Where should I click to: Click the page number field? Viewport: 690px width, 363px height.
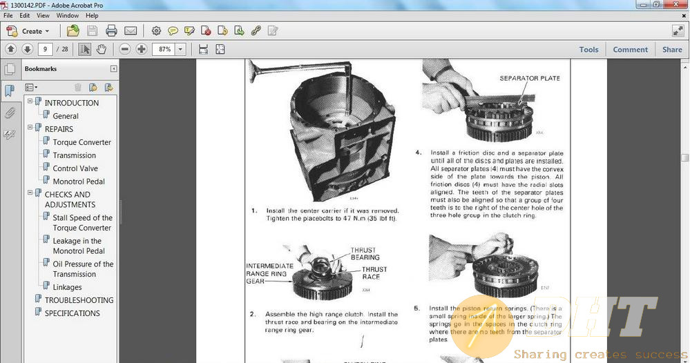tap(45, 49)
